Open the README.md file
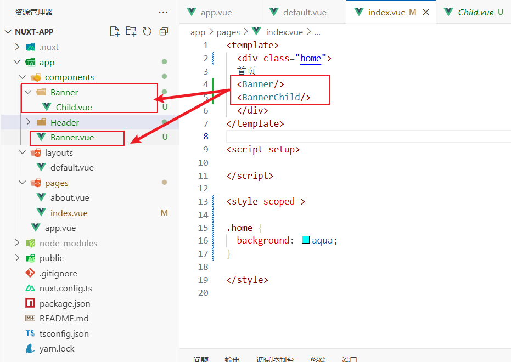This screenshot has width=511, height=362. point(64,318)
